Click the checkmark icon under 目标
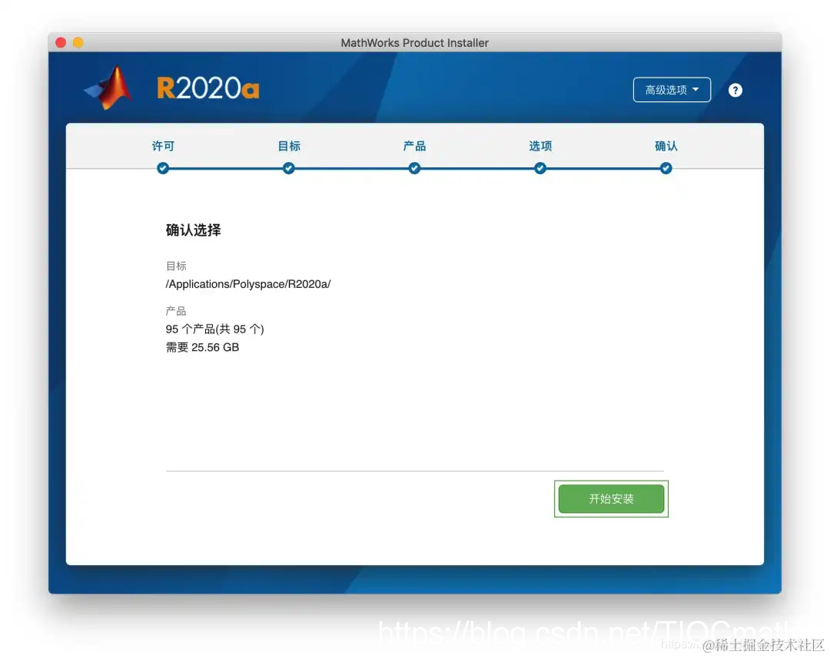Screen dimensions: 830x658 coord(288,168)
